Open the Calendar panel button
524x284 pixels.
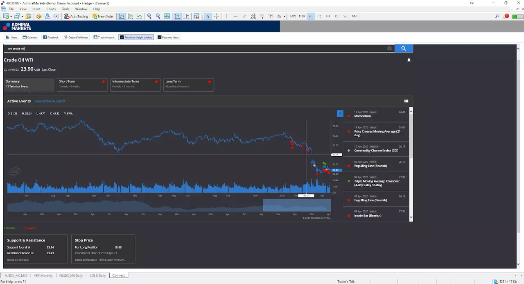(x=30, y=37)
